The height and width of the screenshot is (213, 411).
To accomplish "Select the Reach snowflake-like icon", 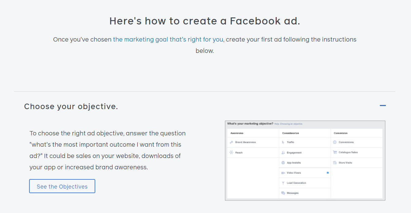I will point(232,152).
